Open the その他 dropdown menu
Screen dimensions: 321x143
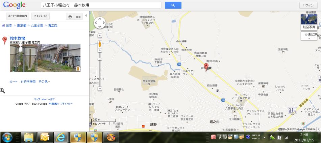coord(44,82)
